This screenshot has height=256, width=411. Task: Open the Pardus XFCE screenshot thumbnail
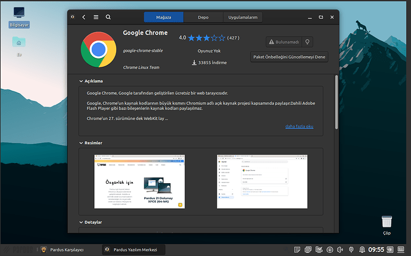[x=139, y=181]
